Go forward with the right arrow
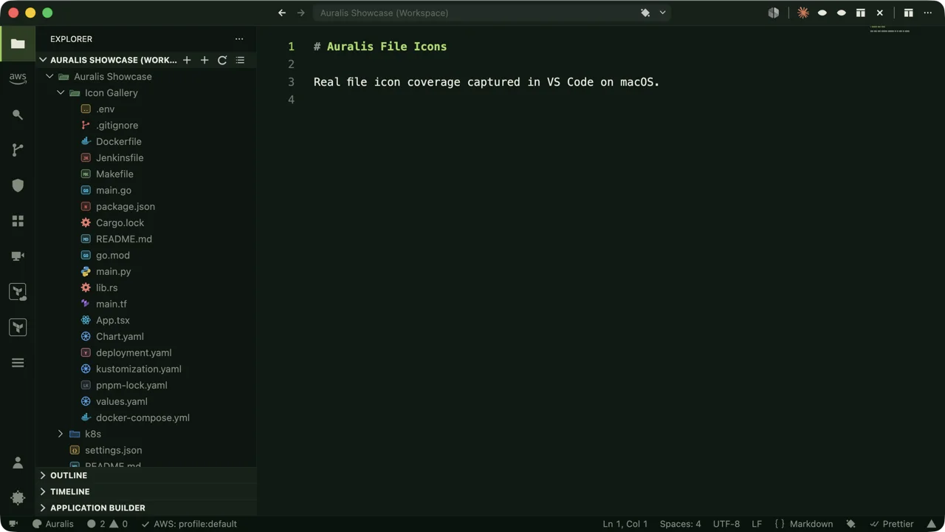The image size is (945, 532). [x=300, y=13]
